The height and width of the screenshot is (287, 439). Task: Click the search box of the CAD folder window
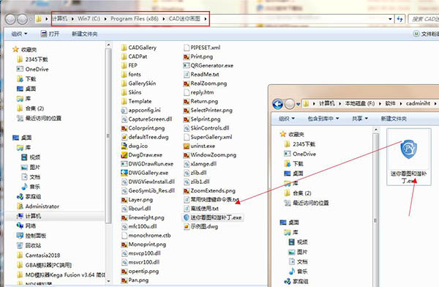pos(424,19)
